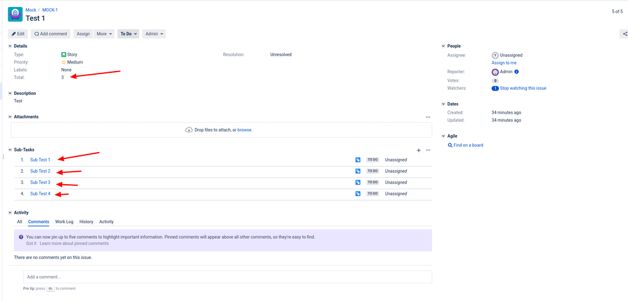Click the upload cloud icon in attachments

click(189, 129)
